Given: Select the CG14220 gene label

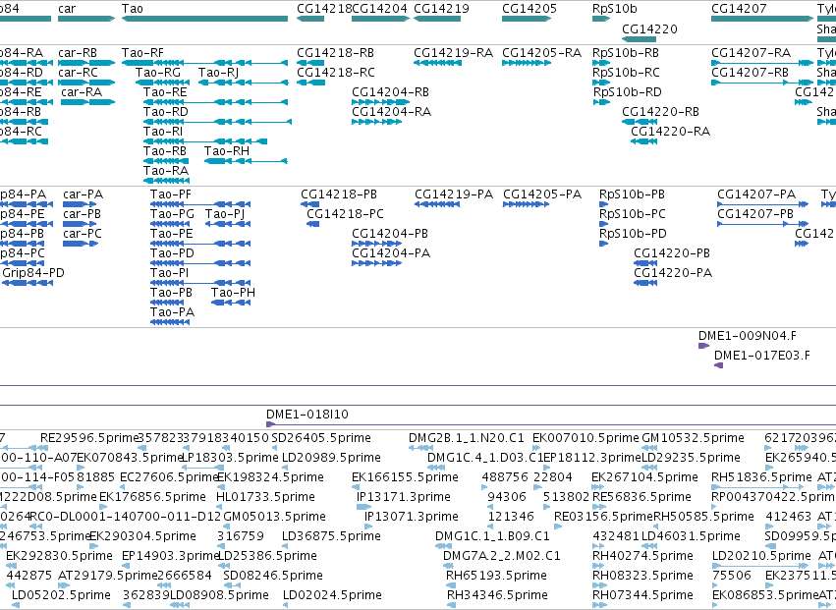Looking at the screenshot, I should pos(650,28).
